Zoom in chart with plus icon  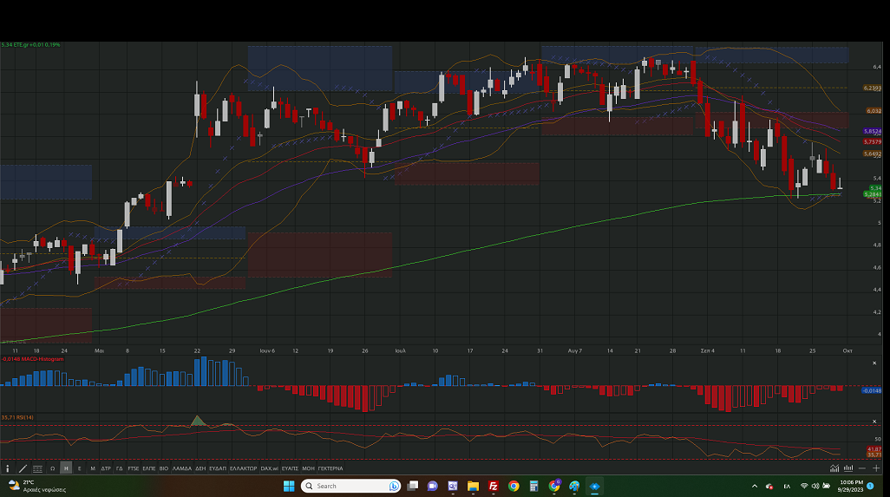pos(876,468)
